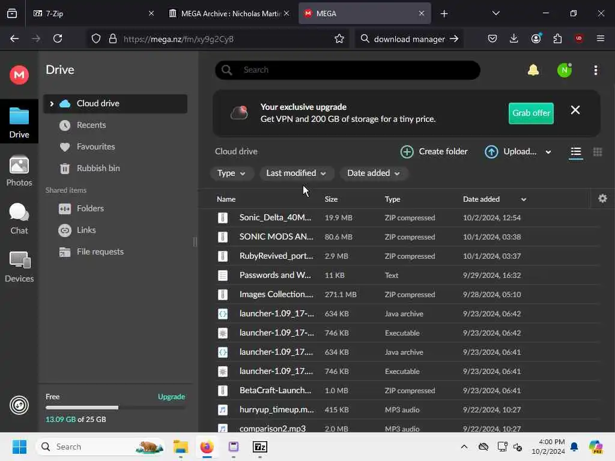Click the Name column header
The image size is (615, 461).
(226, 199)
